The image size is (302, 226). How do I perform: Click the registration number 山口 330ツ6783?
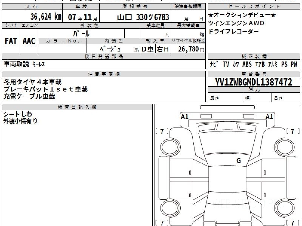[x=143, y=17]
